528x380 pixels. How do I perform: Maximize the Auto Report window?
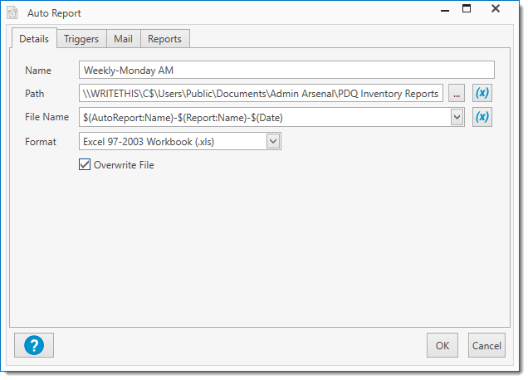tap(467, 10)
